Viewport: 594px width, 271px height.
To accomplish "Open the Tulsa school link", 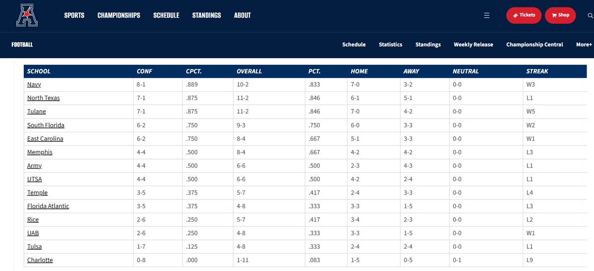I will point(34,247).
